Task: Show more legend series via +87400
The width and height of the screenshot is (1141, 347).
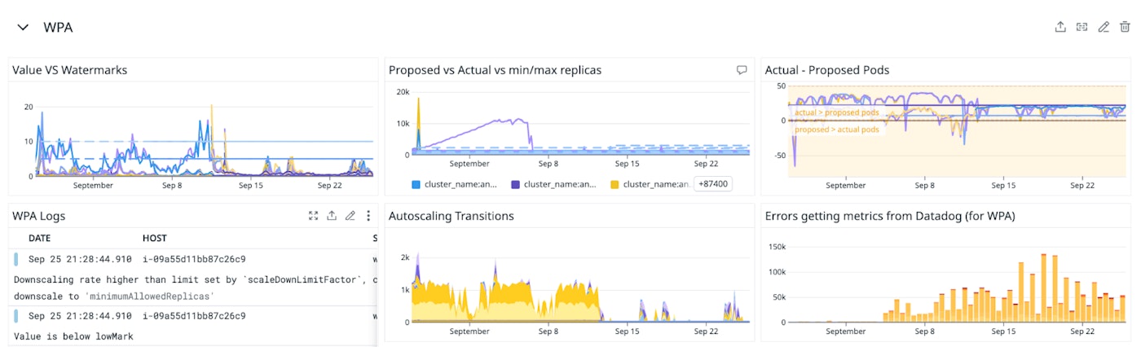Action: 712,184
